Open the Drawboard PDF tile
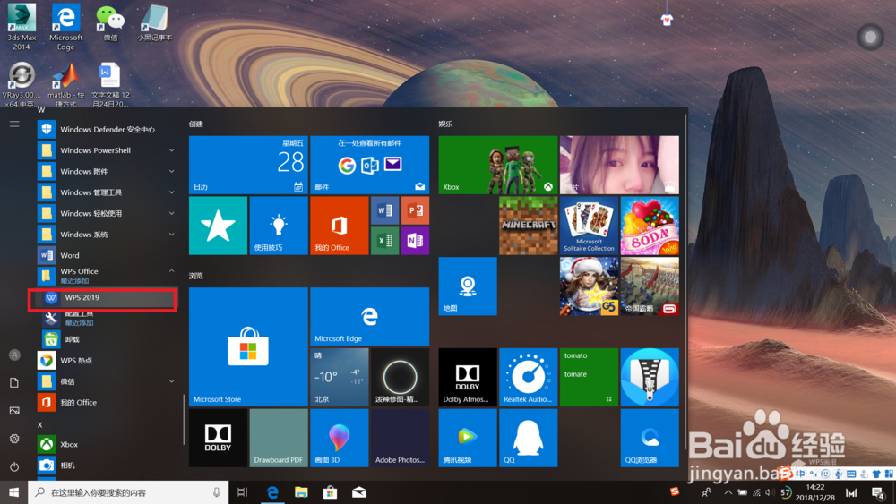 click(279, 438)
